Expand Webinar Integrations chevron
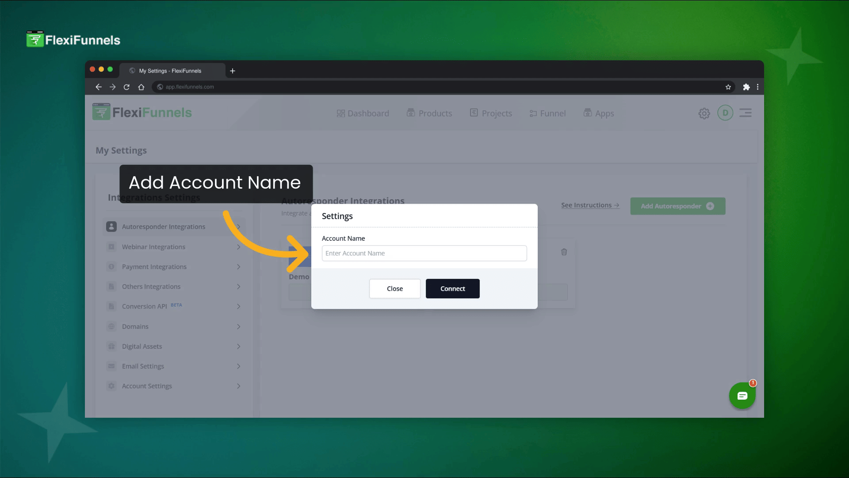Screen dimensions: 849x478 238,247
